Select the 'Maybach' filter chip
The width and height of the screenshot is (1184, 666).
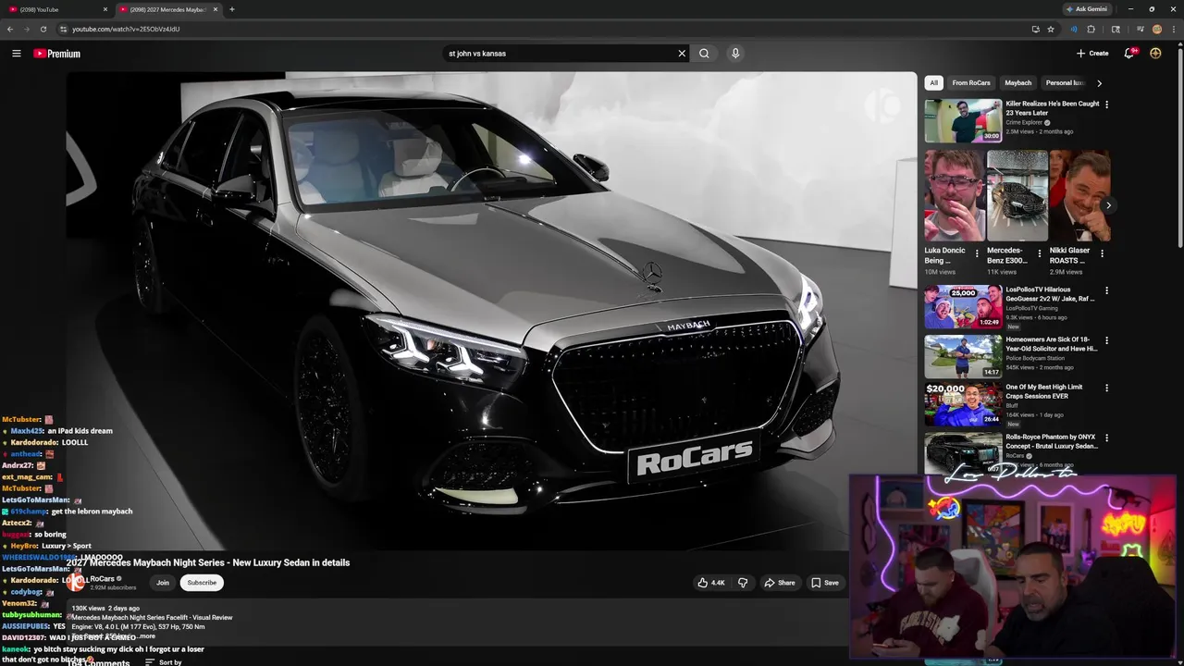(x=1017, y=83)
